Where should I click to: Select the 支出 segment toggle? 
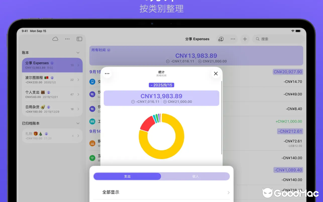click(127, 176)
